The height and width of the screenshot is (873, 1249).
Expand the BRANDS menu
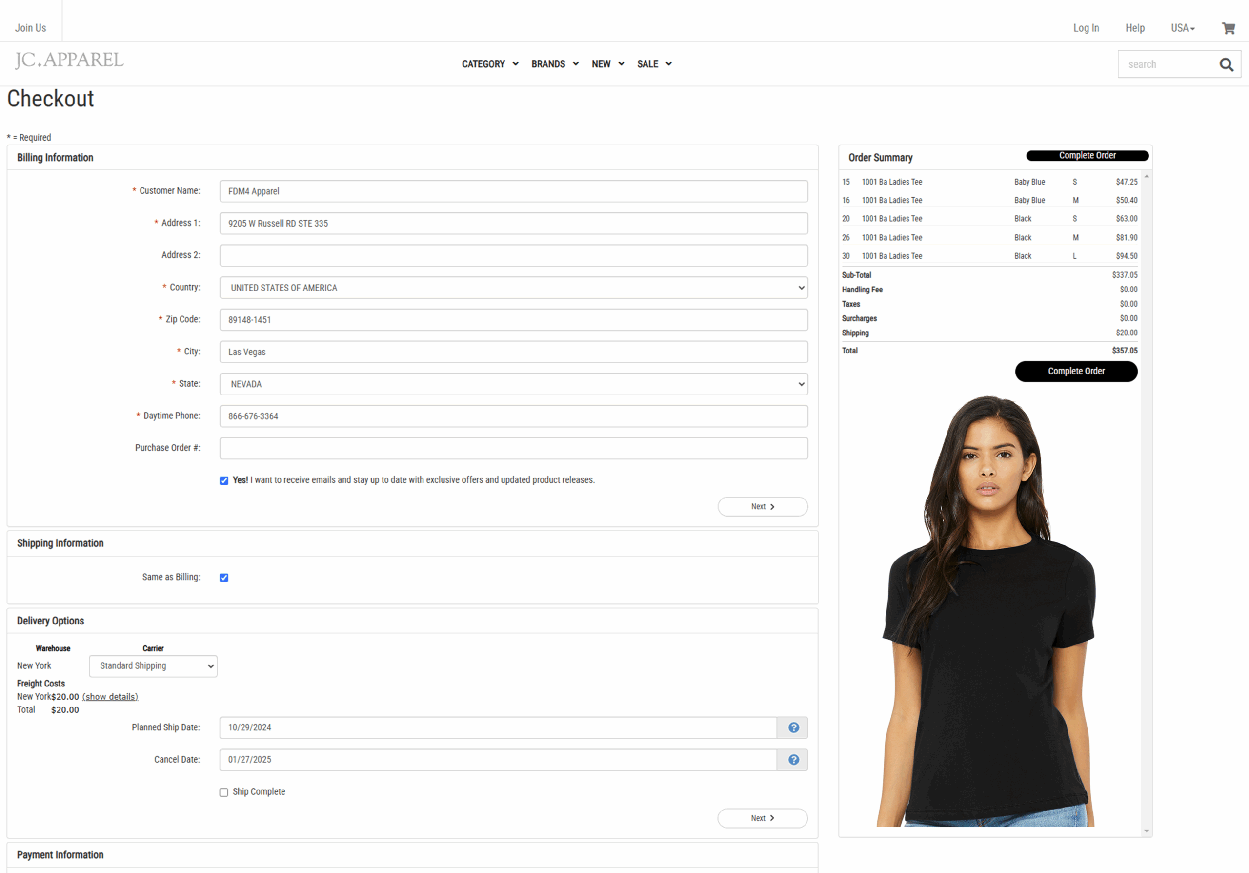[x=555, y=64]
